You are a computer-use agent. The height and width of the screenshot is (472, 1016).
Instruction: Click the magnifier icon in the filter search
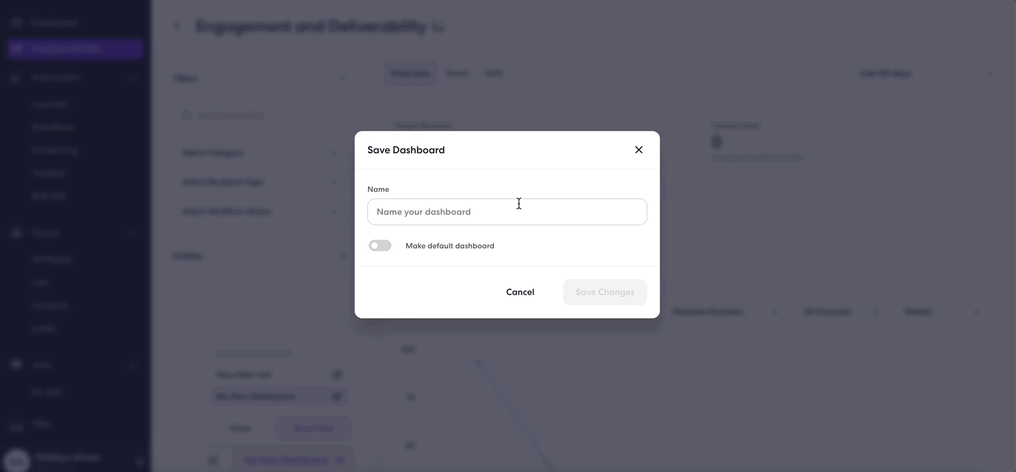(x=187, y=115)
